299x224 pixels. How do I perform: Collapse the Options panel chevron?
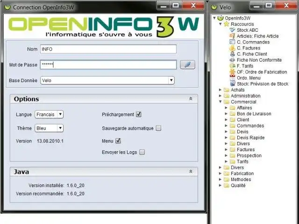[191, 98]
